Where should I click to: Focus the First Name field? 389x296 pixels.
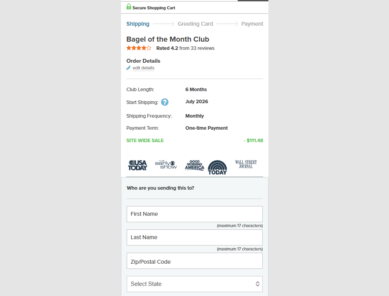pos(195,214)
